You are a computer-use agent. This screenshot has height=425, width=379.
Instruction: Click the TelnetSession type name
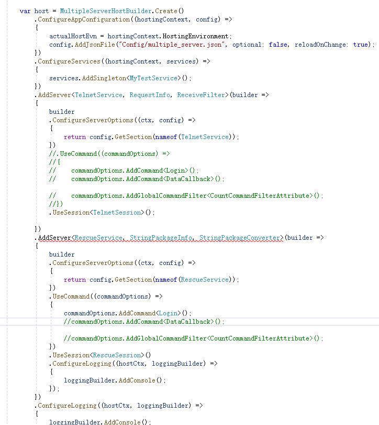pyautogui.click(x=117, y=213)
